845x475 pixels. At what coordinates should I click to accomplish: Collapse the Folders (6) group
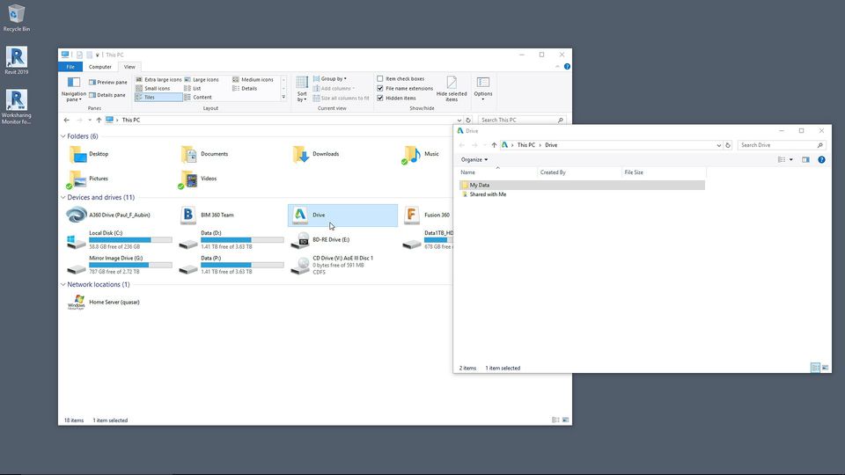pyautogui.click(x=63, y=137)
